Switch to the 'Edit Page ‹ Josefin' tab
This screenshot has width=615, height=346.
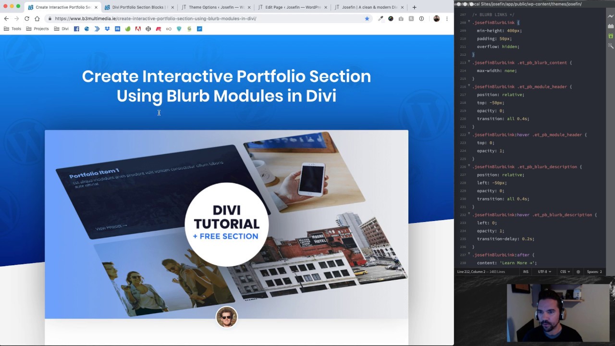293,7
